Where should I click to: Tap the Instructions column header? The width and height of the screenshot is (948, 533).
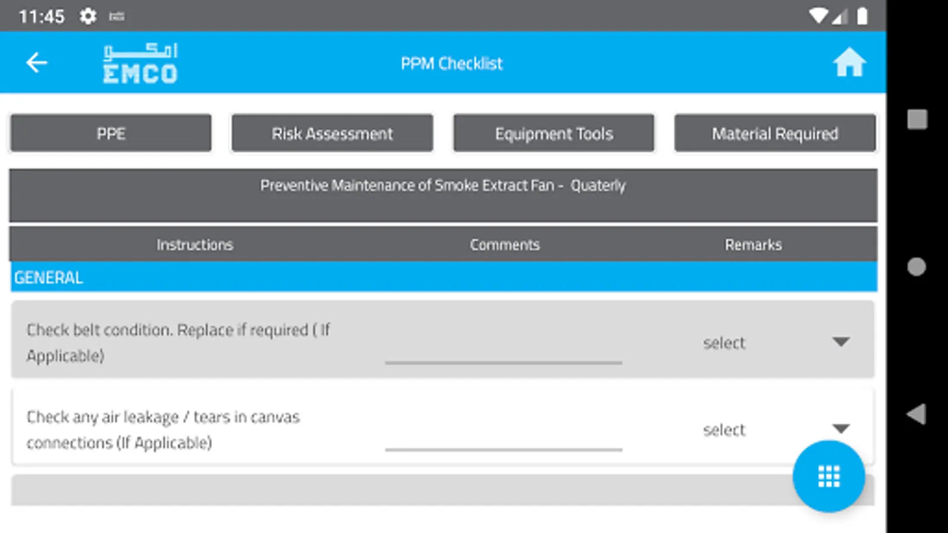click(x=195, y=245)
